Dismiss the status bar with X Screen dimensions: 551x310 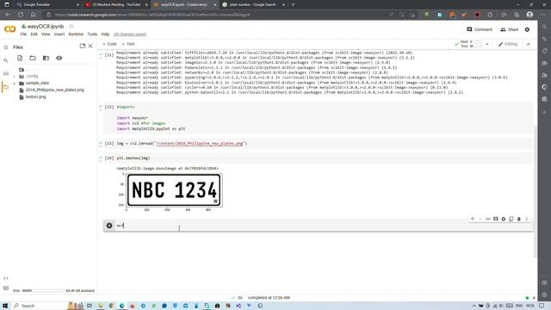(x=534, y=298)
